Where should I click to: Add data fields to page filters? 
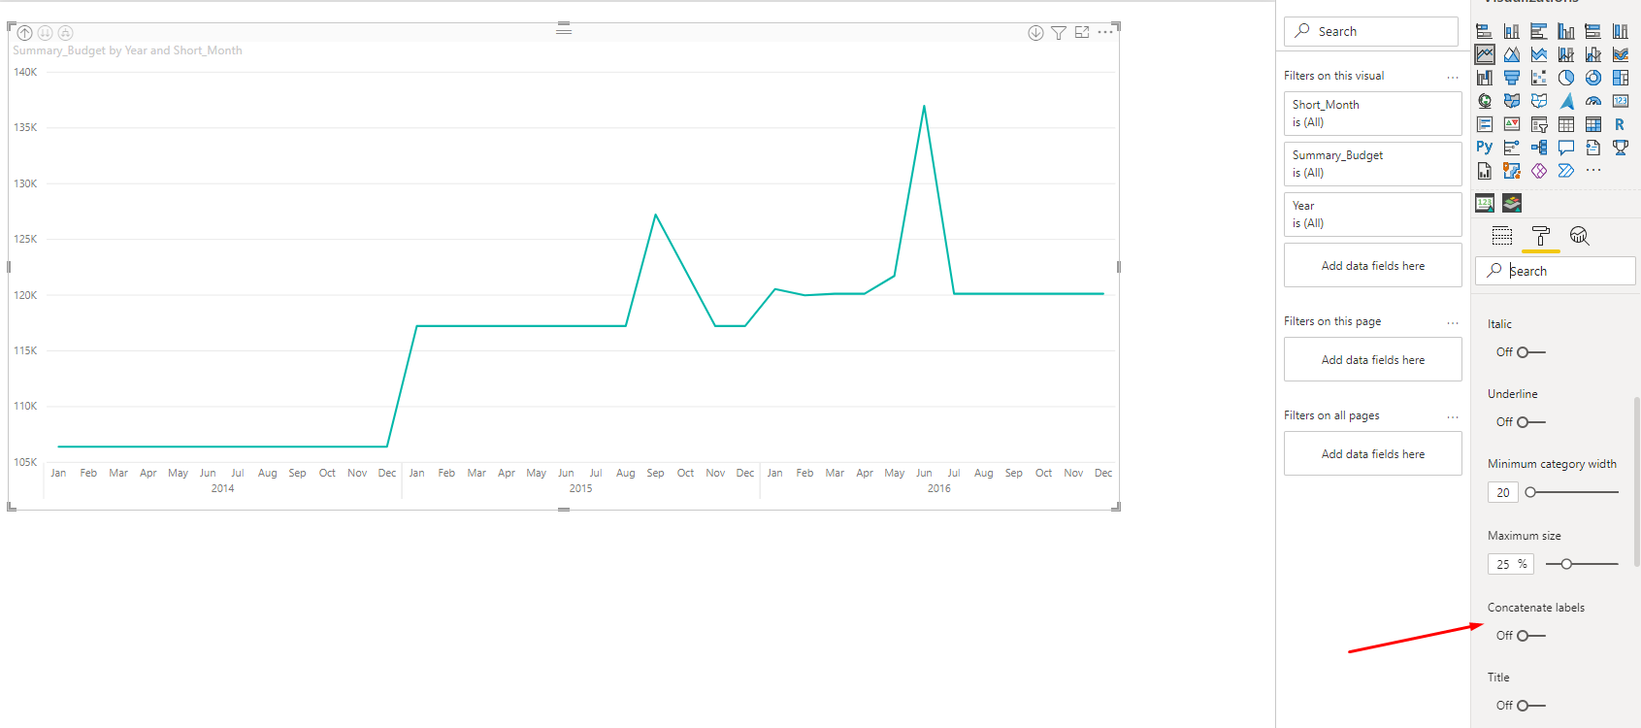pyautogui.click(x=1372, y=359)
